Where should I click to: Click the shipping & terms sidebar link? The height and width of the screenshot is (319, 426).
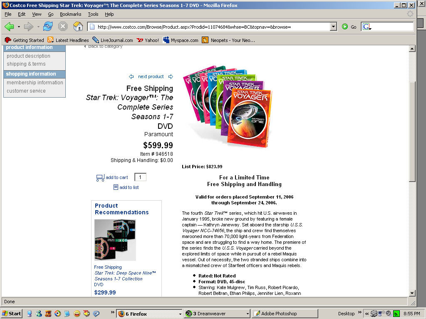26,64
